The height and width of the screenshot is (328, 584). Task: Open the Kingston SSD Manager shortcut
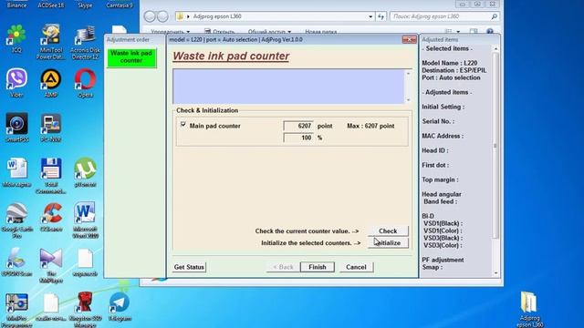tap(85, 310)
